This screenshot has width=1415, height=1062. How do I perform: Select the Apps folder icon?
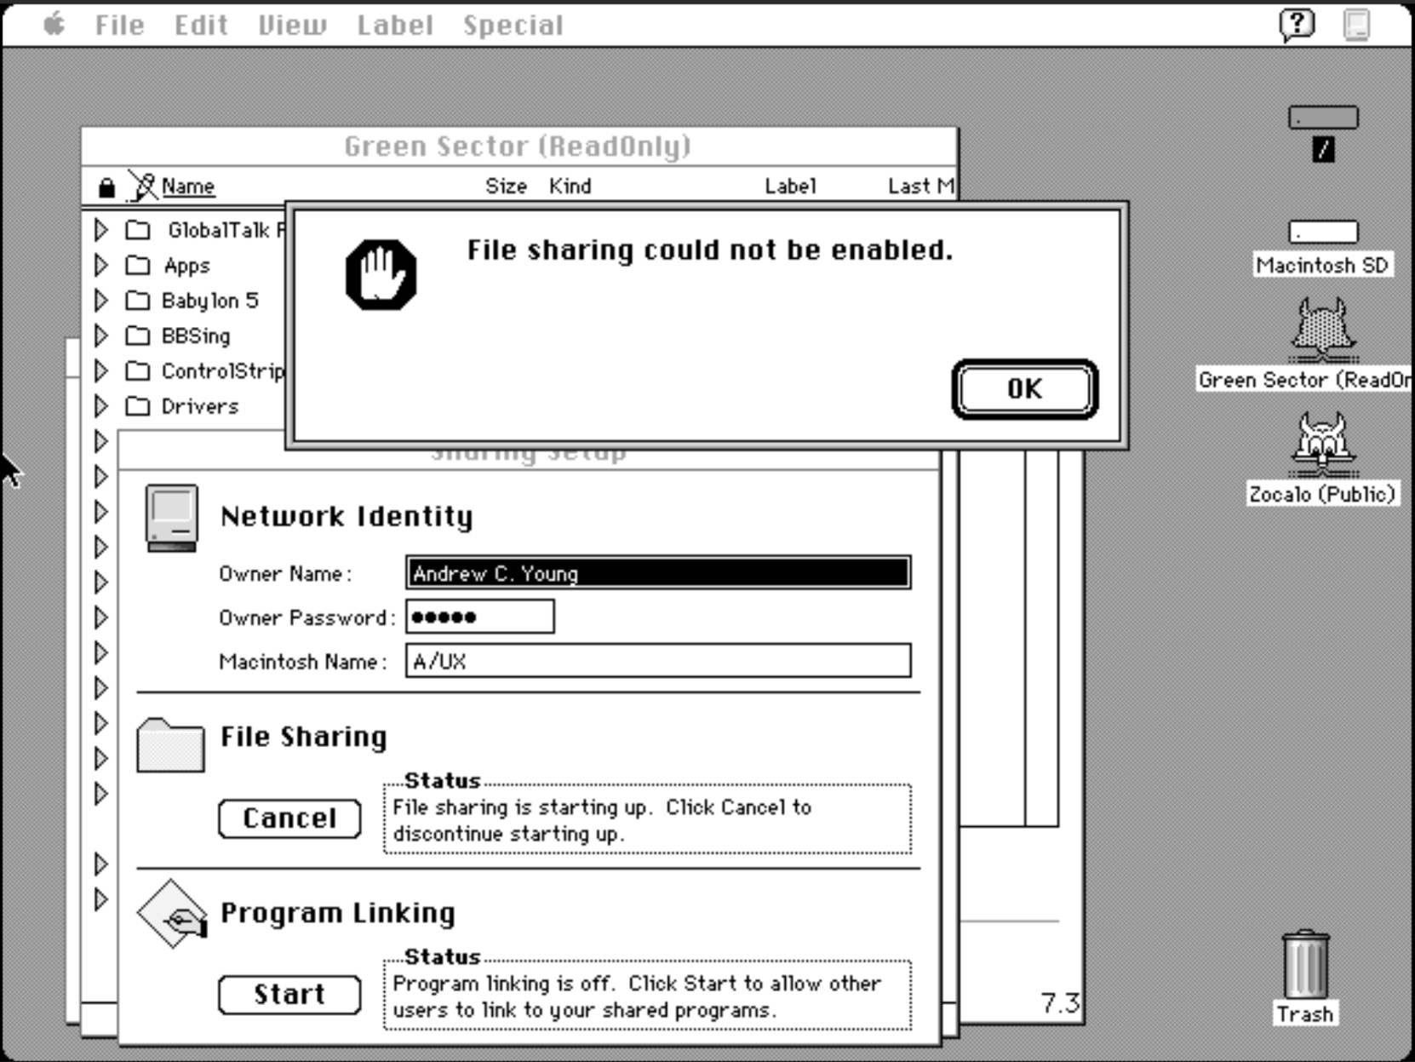click(x=138, y=266)
